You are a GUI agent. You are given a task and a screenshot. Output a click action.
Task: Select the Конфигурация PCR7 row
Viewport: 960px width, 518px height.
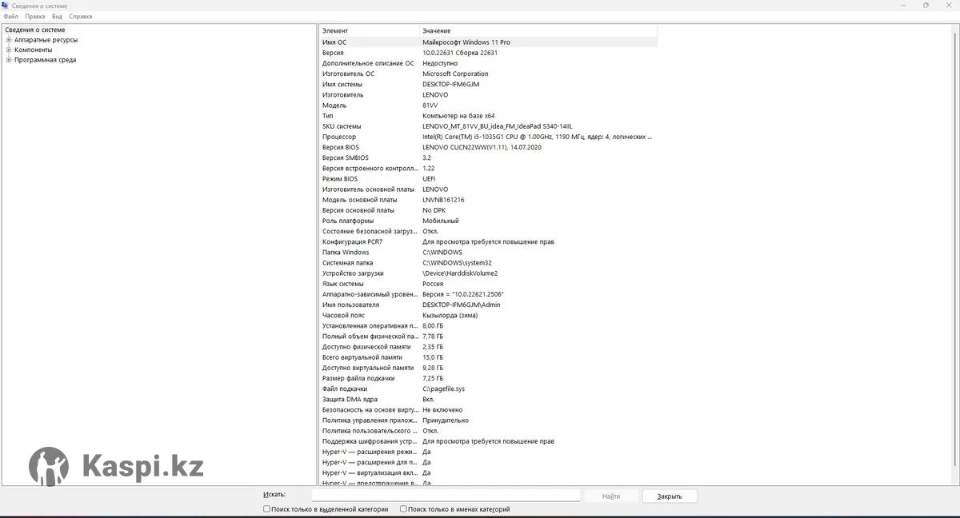[x=488, y=241]
